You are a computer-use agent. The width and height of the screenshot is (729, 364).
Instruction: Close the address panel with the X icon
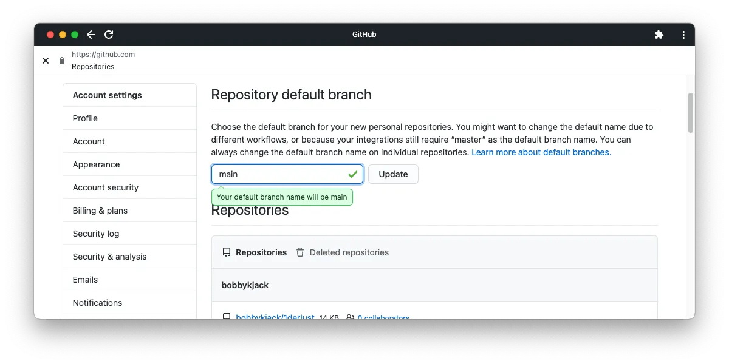(46, 61)
